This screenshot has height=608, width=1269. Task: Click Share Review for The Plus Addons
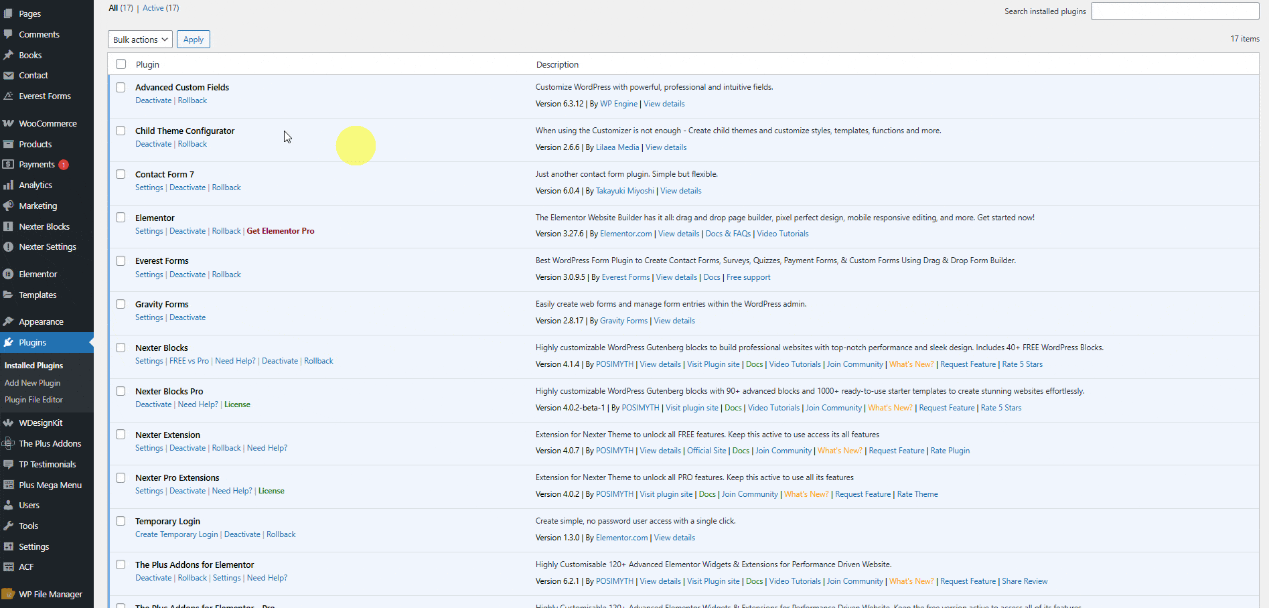(x=1025, y=581)
